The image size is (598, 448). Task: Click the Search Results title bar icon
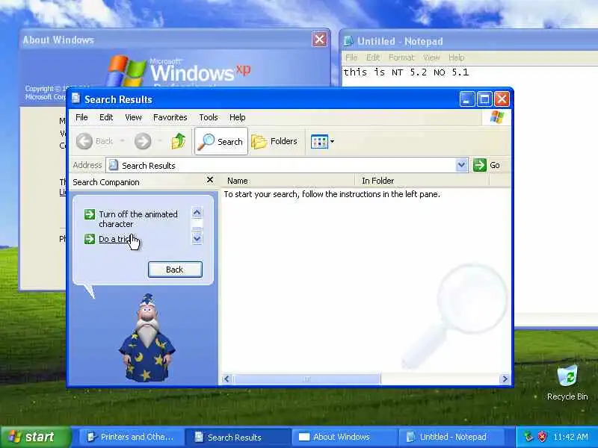point(76,99)
